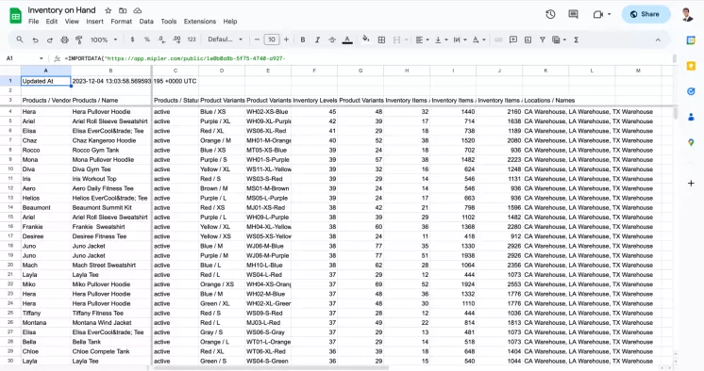Open the zoom 100% dropdown

click(104, 40)
